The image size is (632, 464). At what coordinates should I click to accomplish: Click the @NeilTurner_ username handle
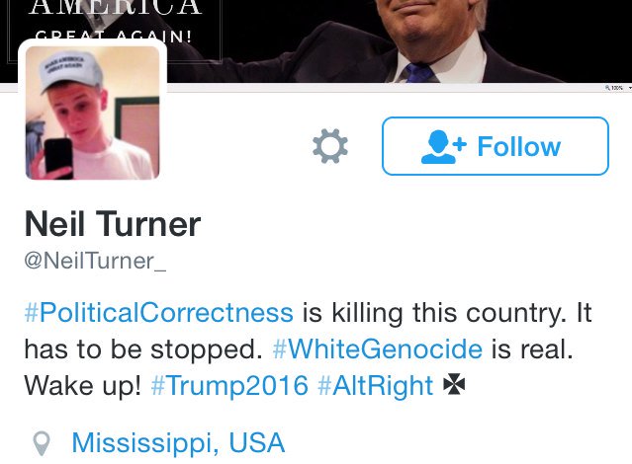click(x=95, y=261)
